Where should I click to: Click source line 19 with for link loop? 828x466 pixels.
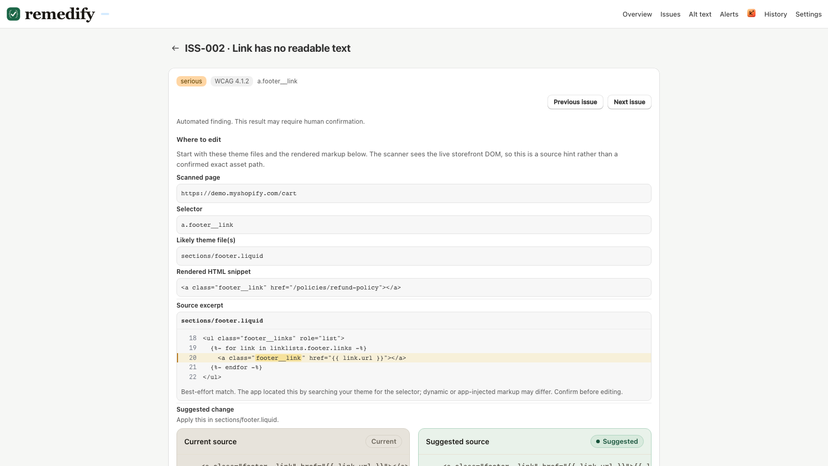pyautogui.click(x=414, y=348)
